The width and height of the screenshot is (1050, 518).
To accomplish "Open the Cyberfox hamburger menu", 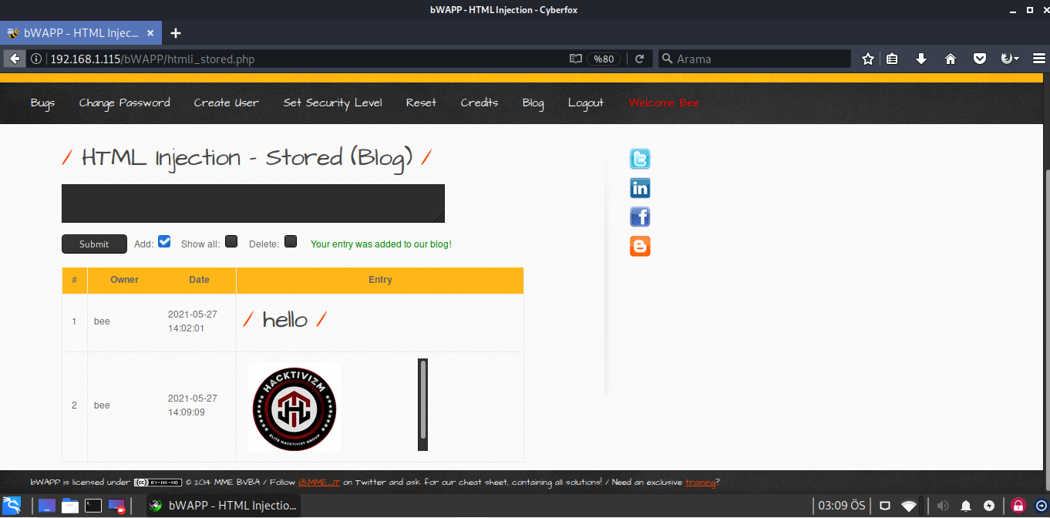I will (x=1038, y=59).
